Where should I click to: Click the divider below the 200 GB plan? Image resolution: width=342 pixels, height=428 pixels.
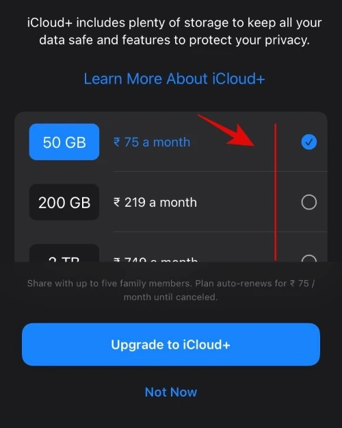pyautogui.click(x=220, y=231)
